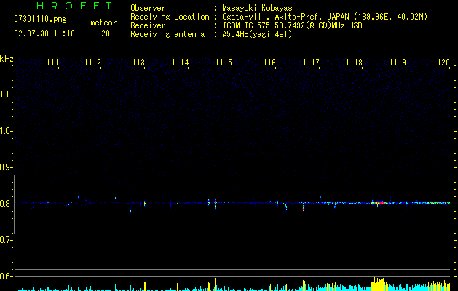Click the HROFFT title text
Viewport: 458px width, 291px height.
pos(74,6)
